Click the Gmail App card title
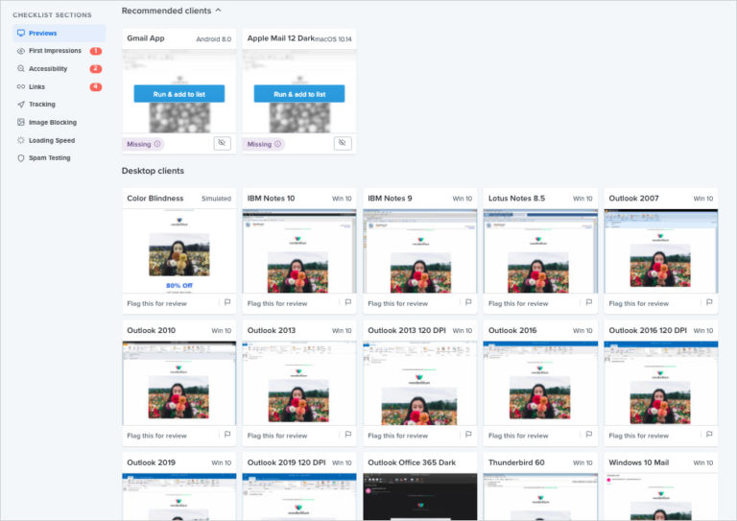This screenshot has width=737, height=521. pos(146,38)
